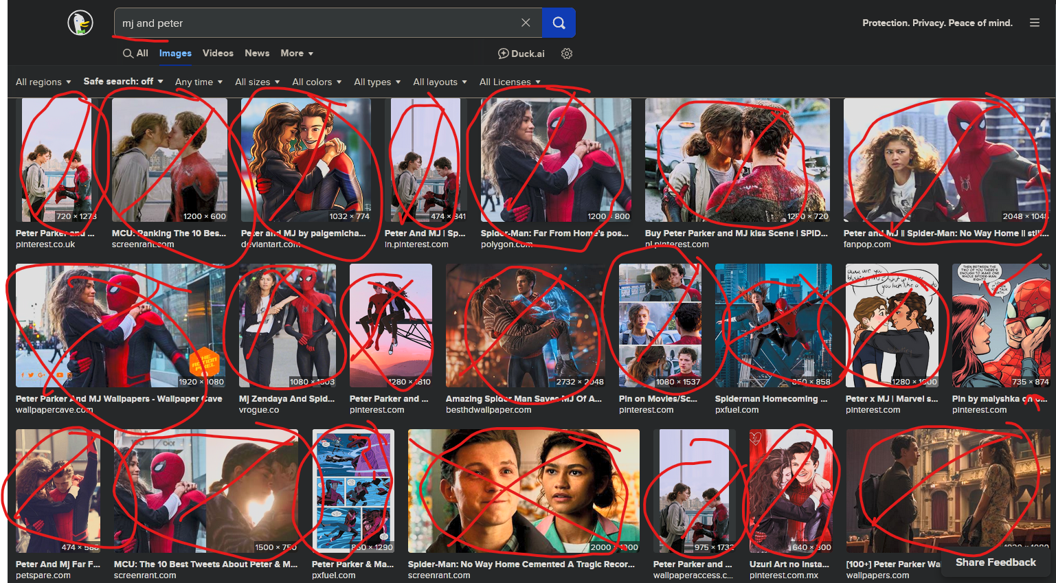Viewport: 1056px width, 583px height.
Task: Open the Uzuri Art no Insta image
Action: pyautogui.click(x=791, y=491)
